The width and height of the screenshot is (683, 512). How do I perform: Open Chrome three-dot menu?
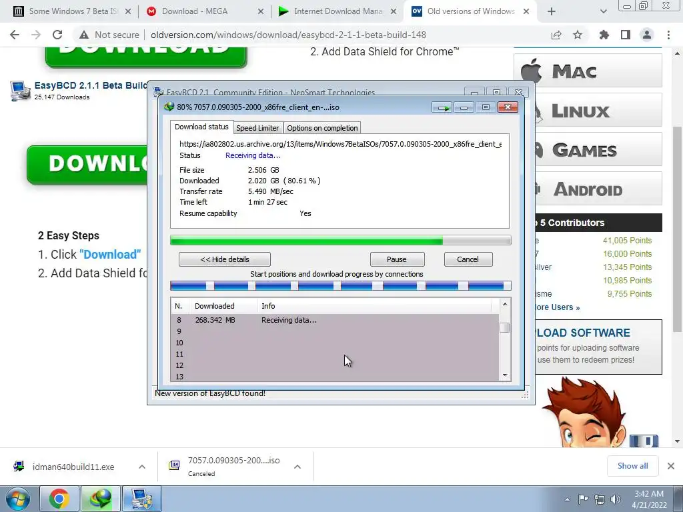point(668,35)
